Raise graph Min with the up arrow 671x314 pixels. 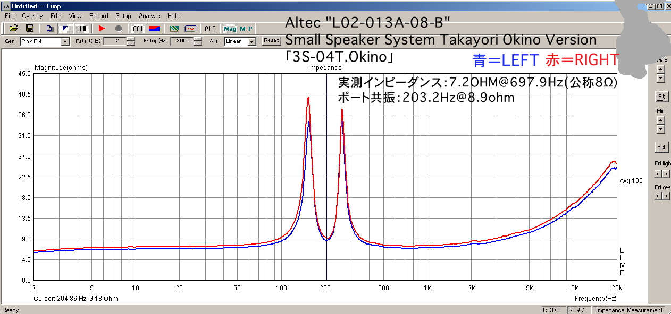(x=661, y=119)
